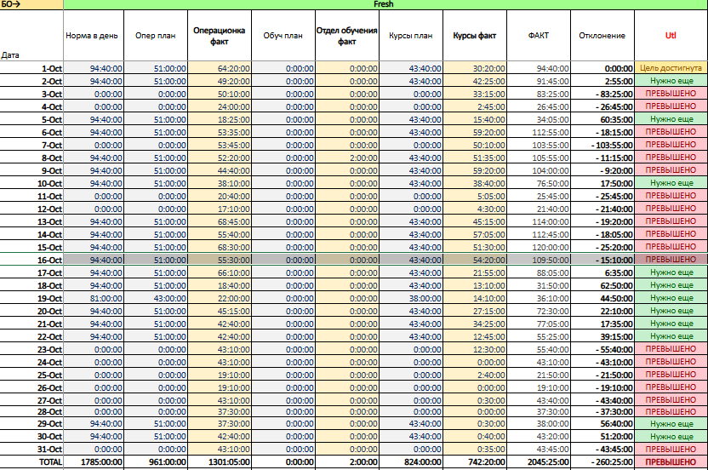Viewport: 708px width, 470px height.
Task: Click the '39:15:00' deviation cell
Action: point(602,336)
